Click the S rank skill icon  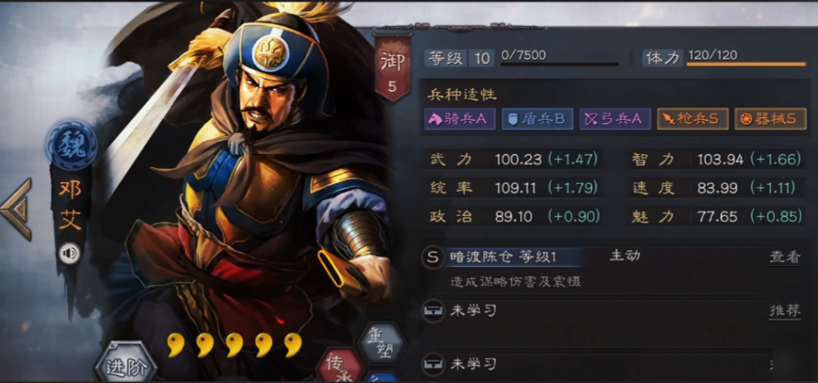(x=433, y=258)
